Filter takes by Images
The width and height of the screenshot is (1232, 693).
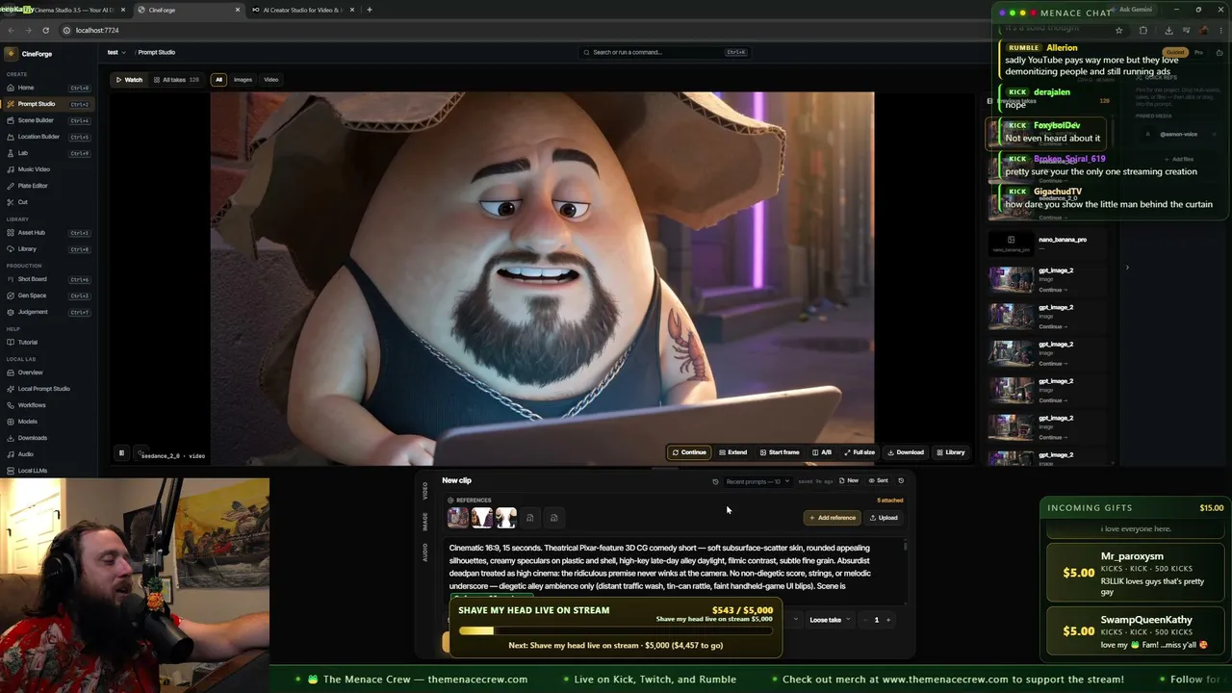coord(243,80)
